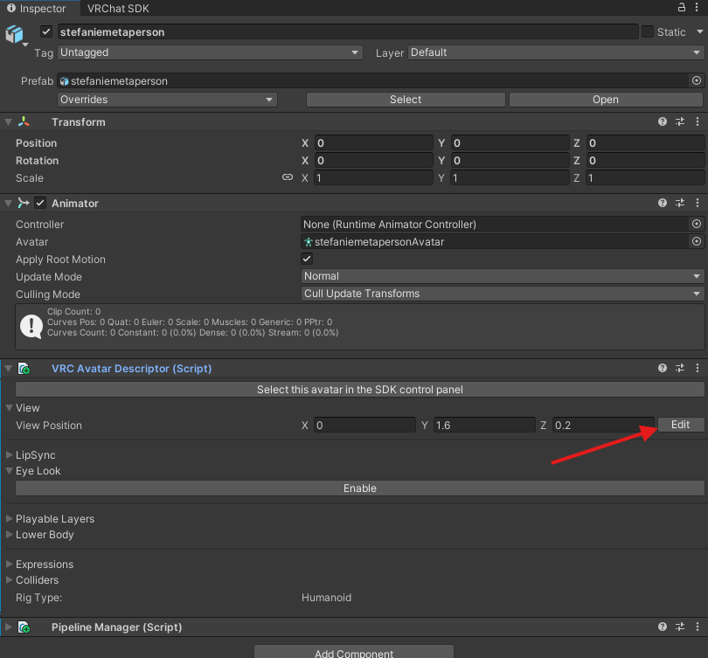Viewport: 708px width, 658px height.
Task: Click the Animator clip info warning icon
Action: tap(31, 326)
